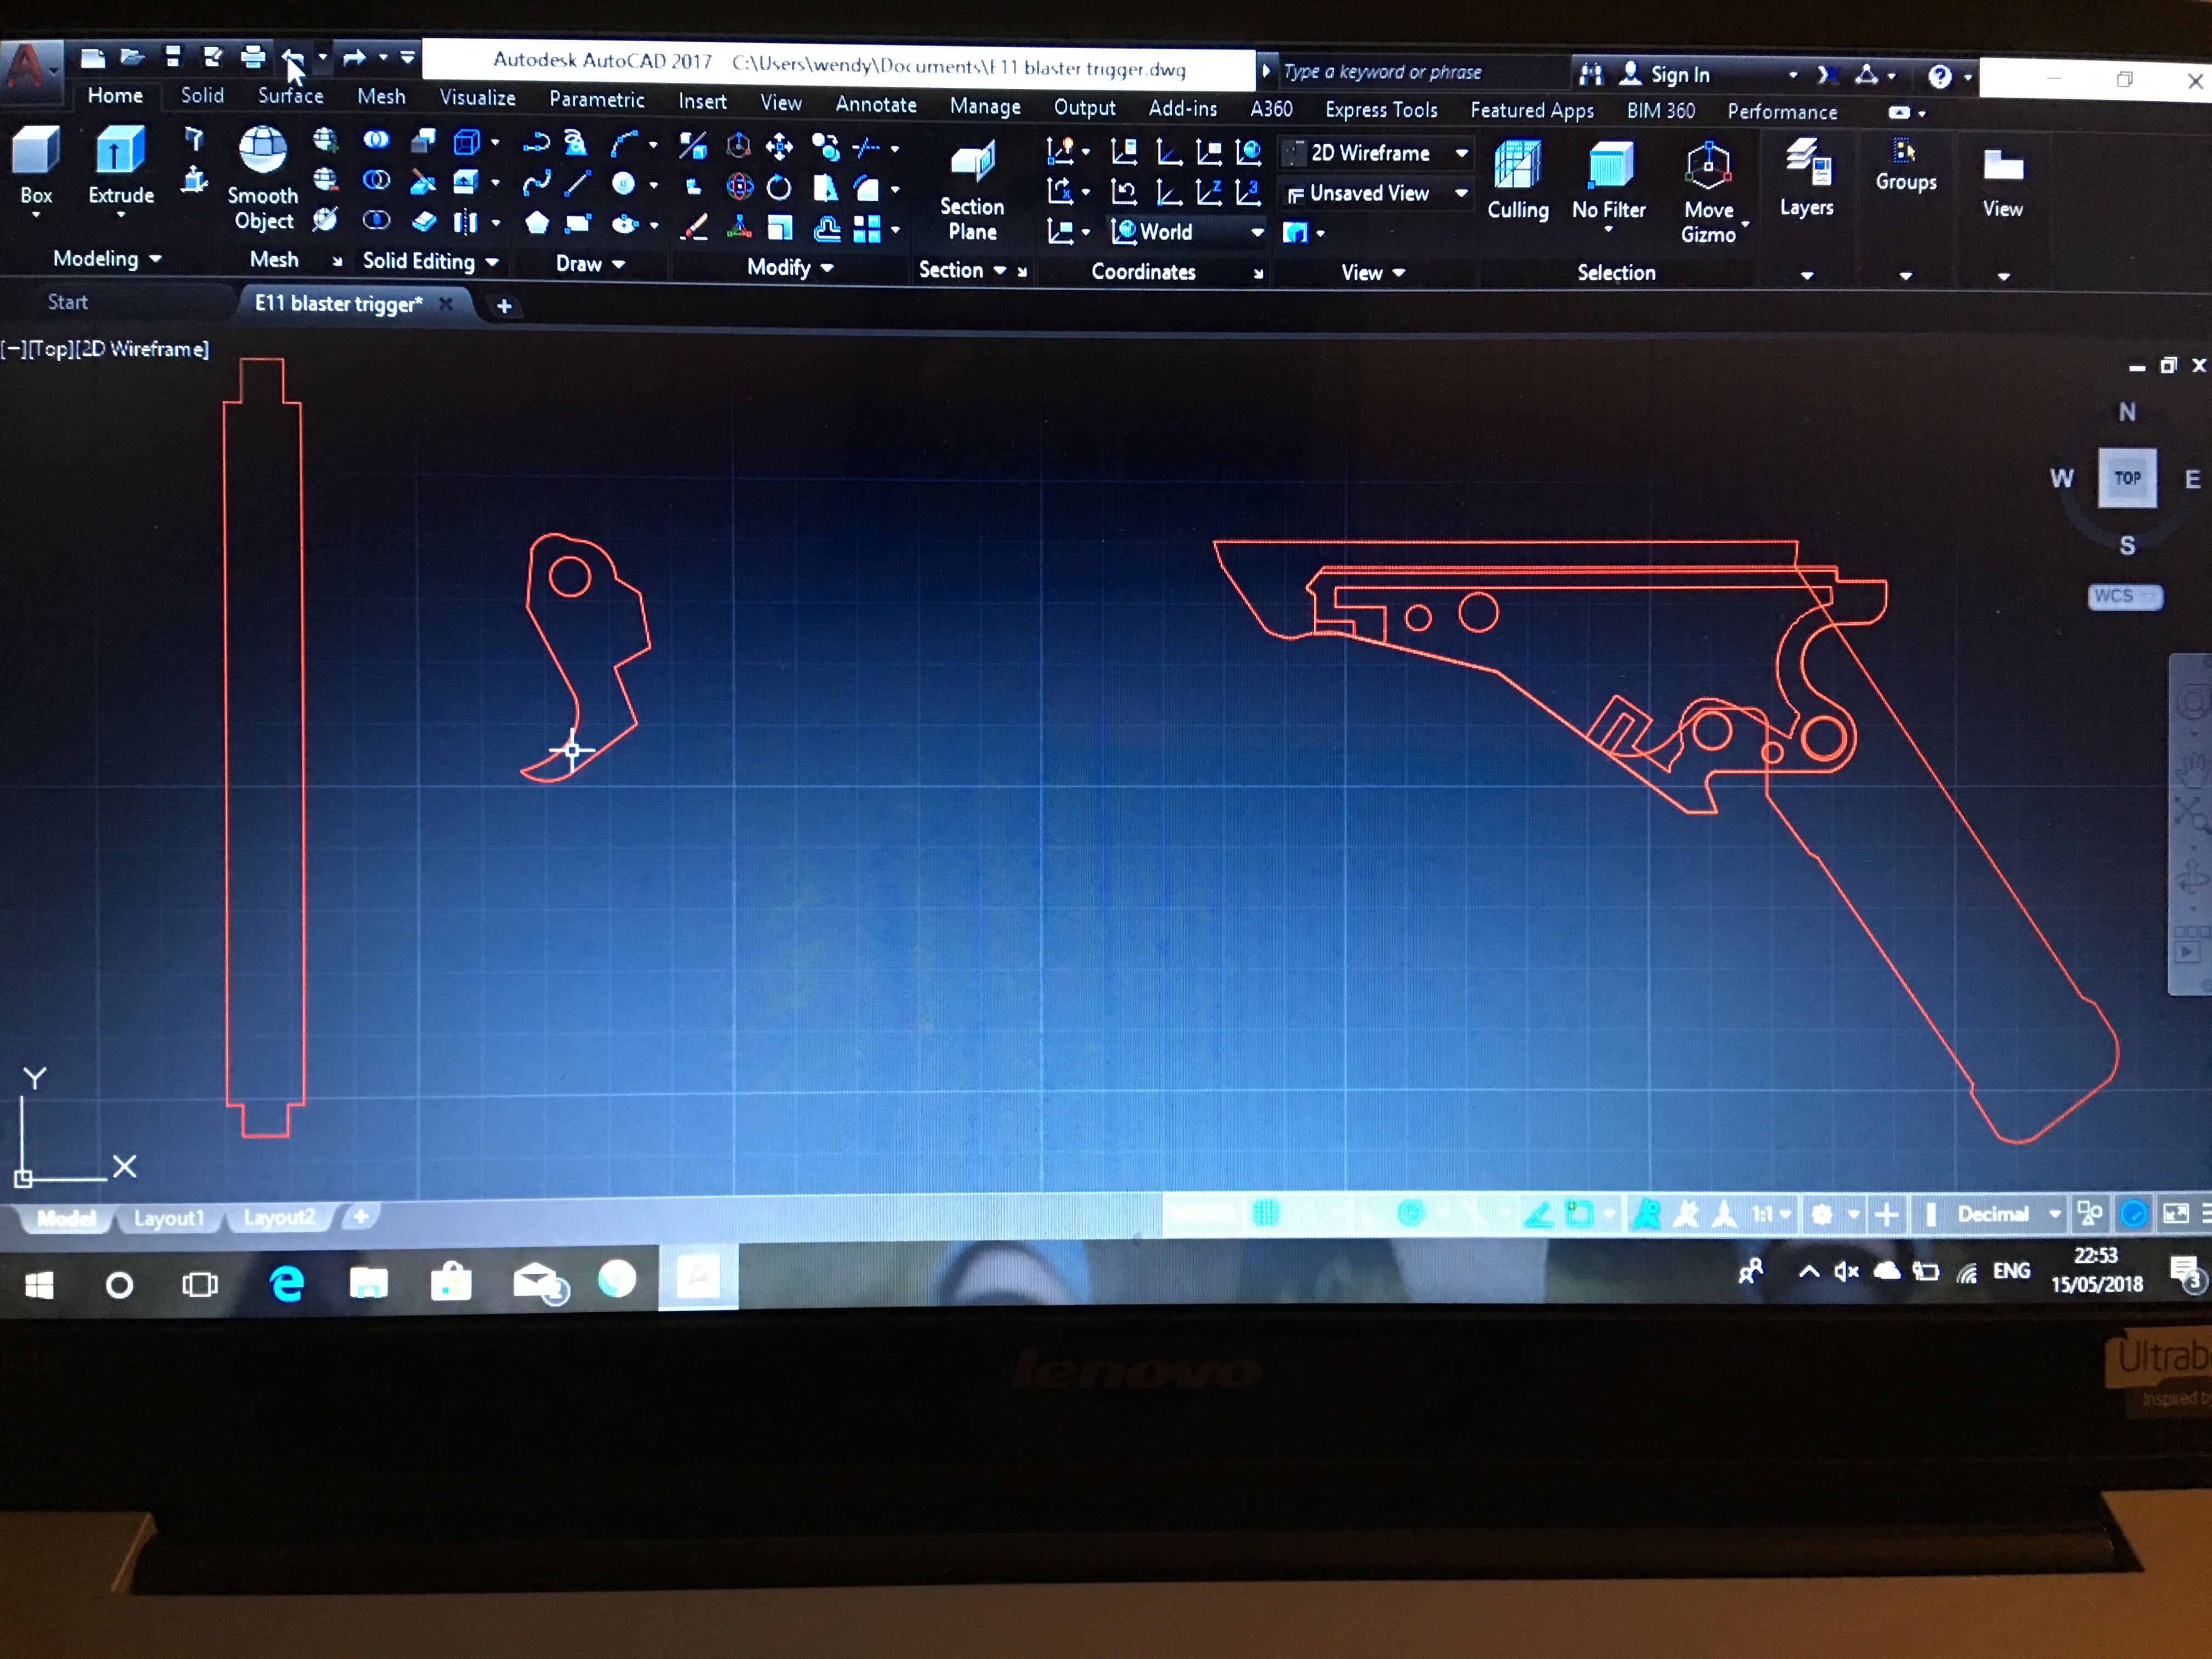Open the Move Gizmo tool

pos(1709,193)
